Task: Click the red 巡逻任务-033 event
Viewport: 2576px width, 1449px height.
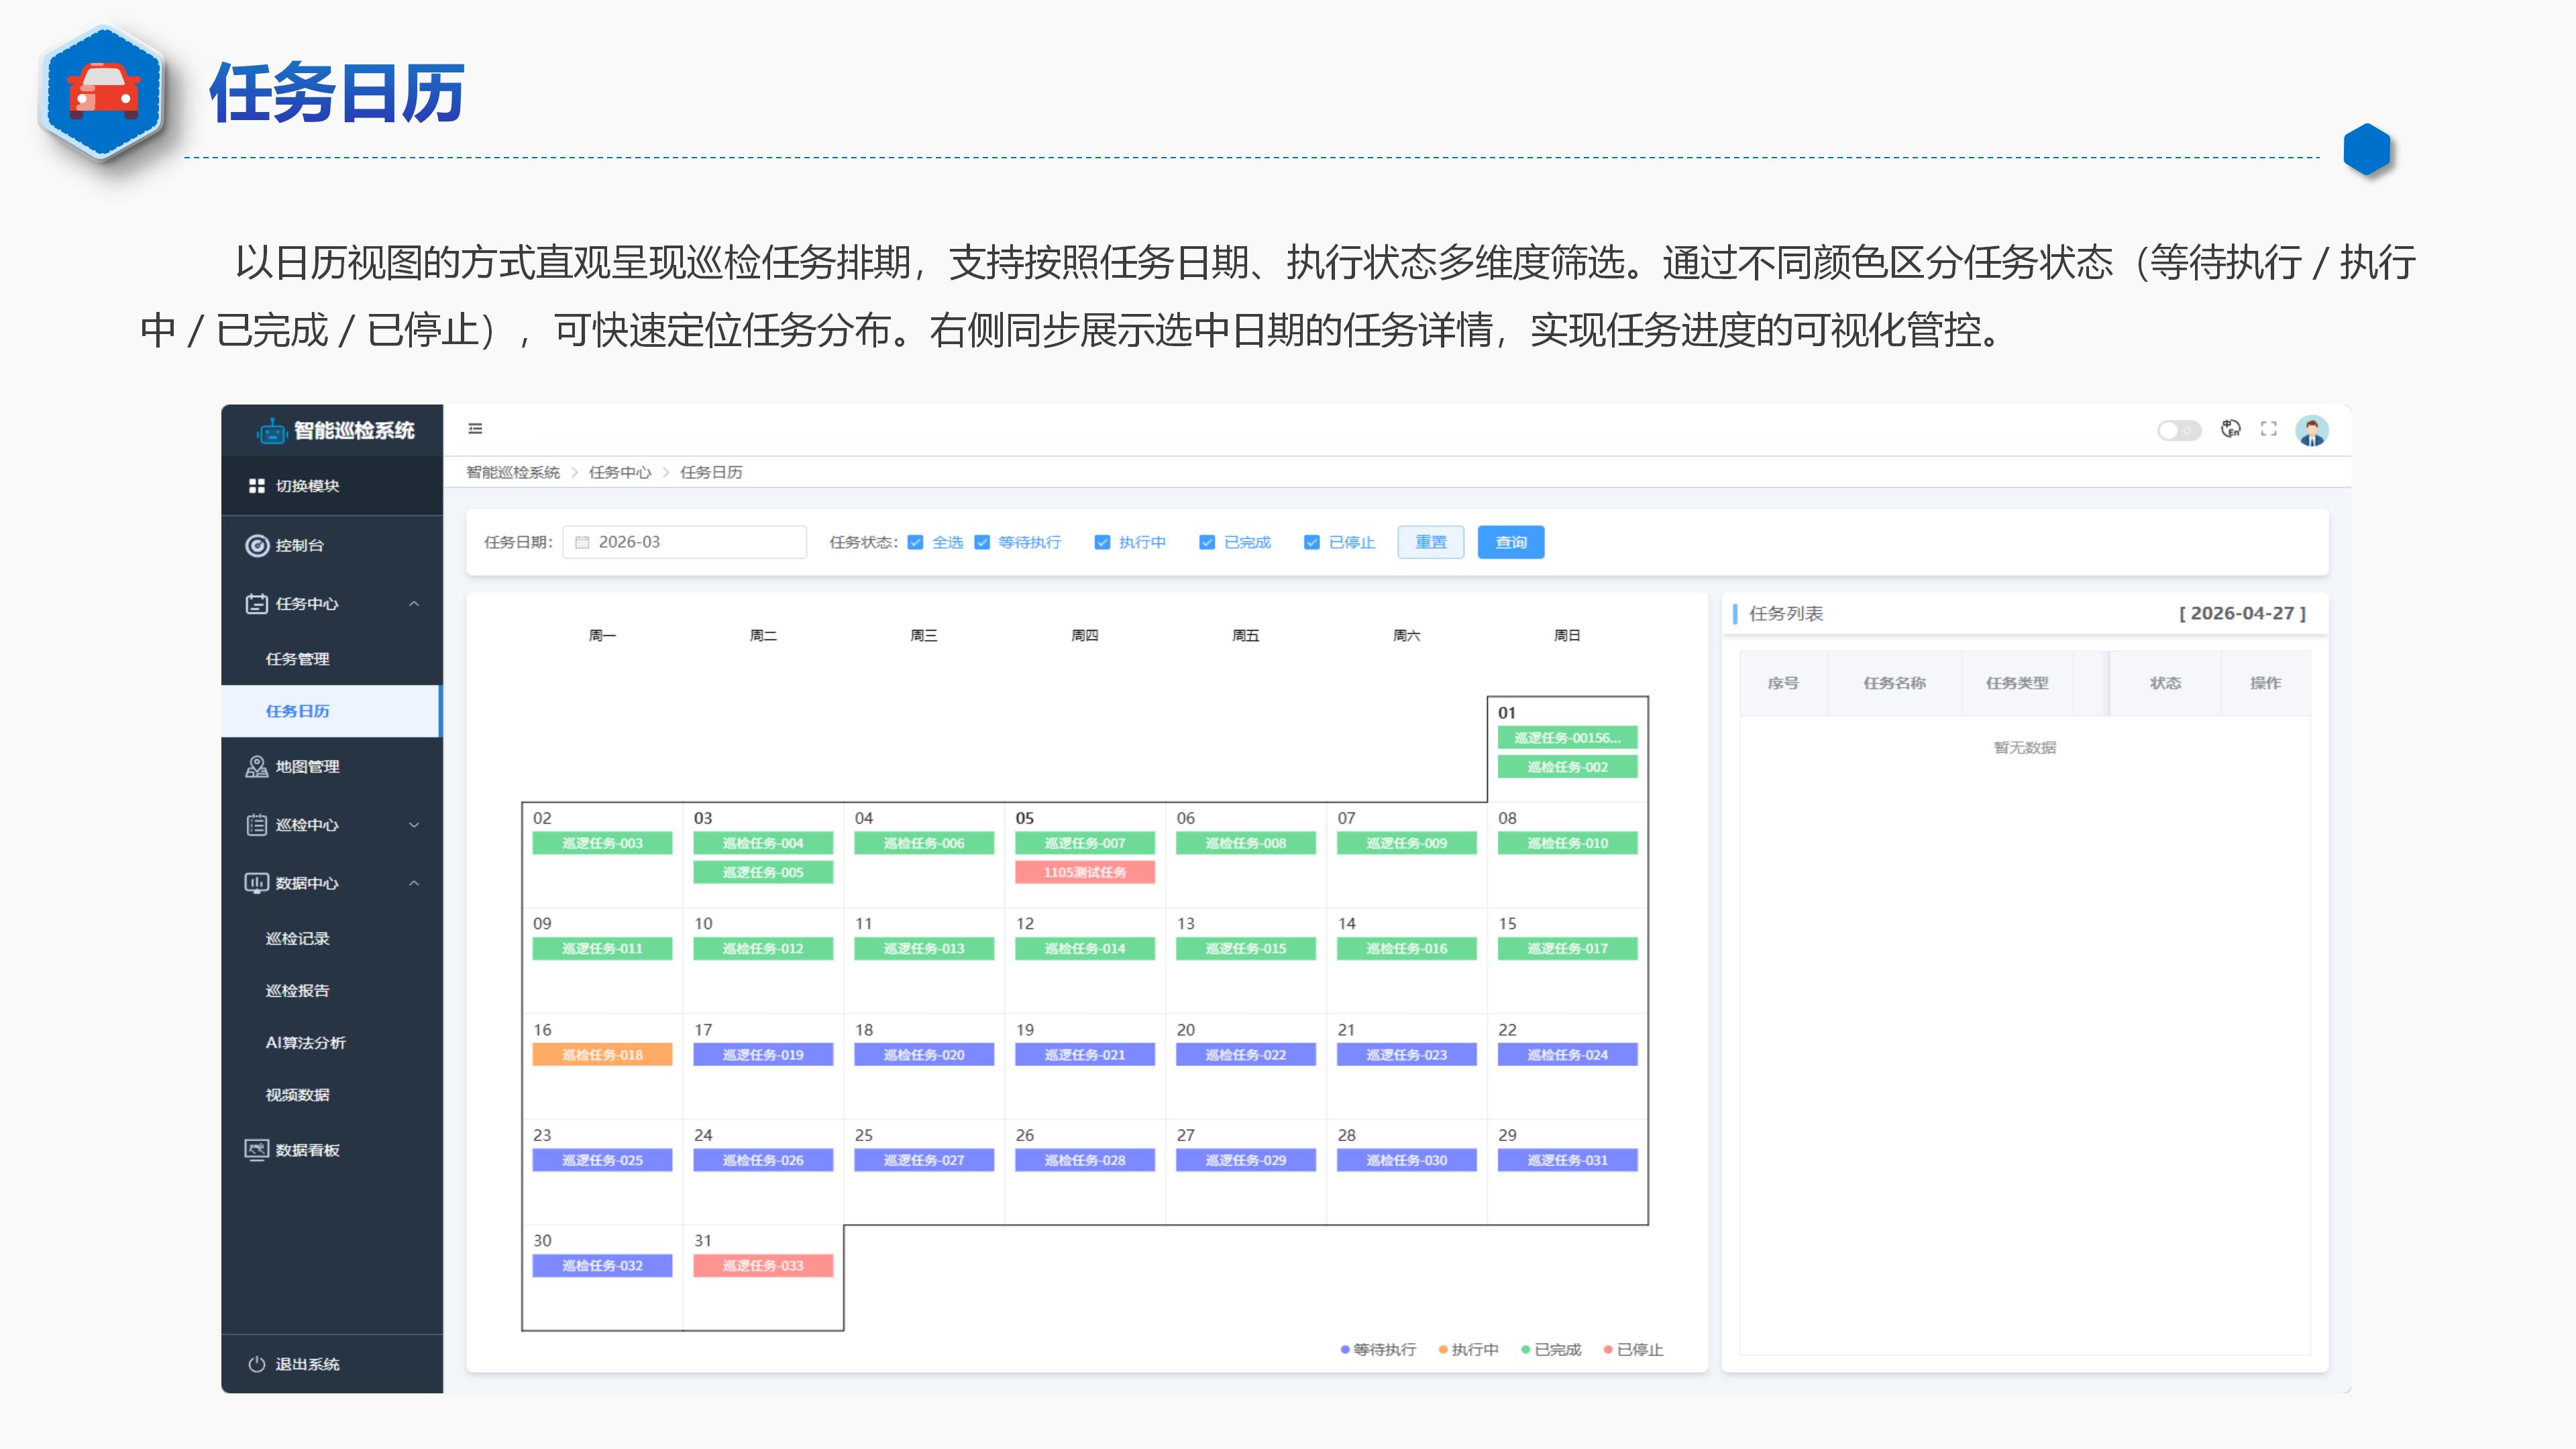Action: [x=763, y=1266]
